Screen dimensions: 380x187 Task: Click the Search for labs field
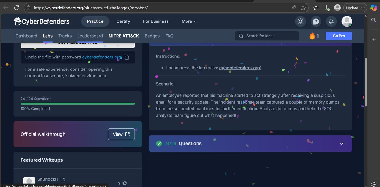[266, 36]
